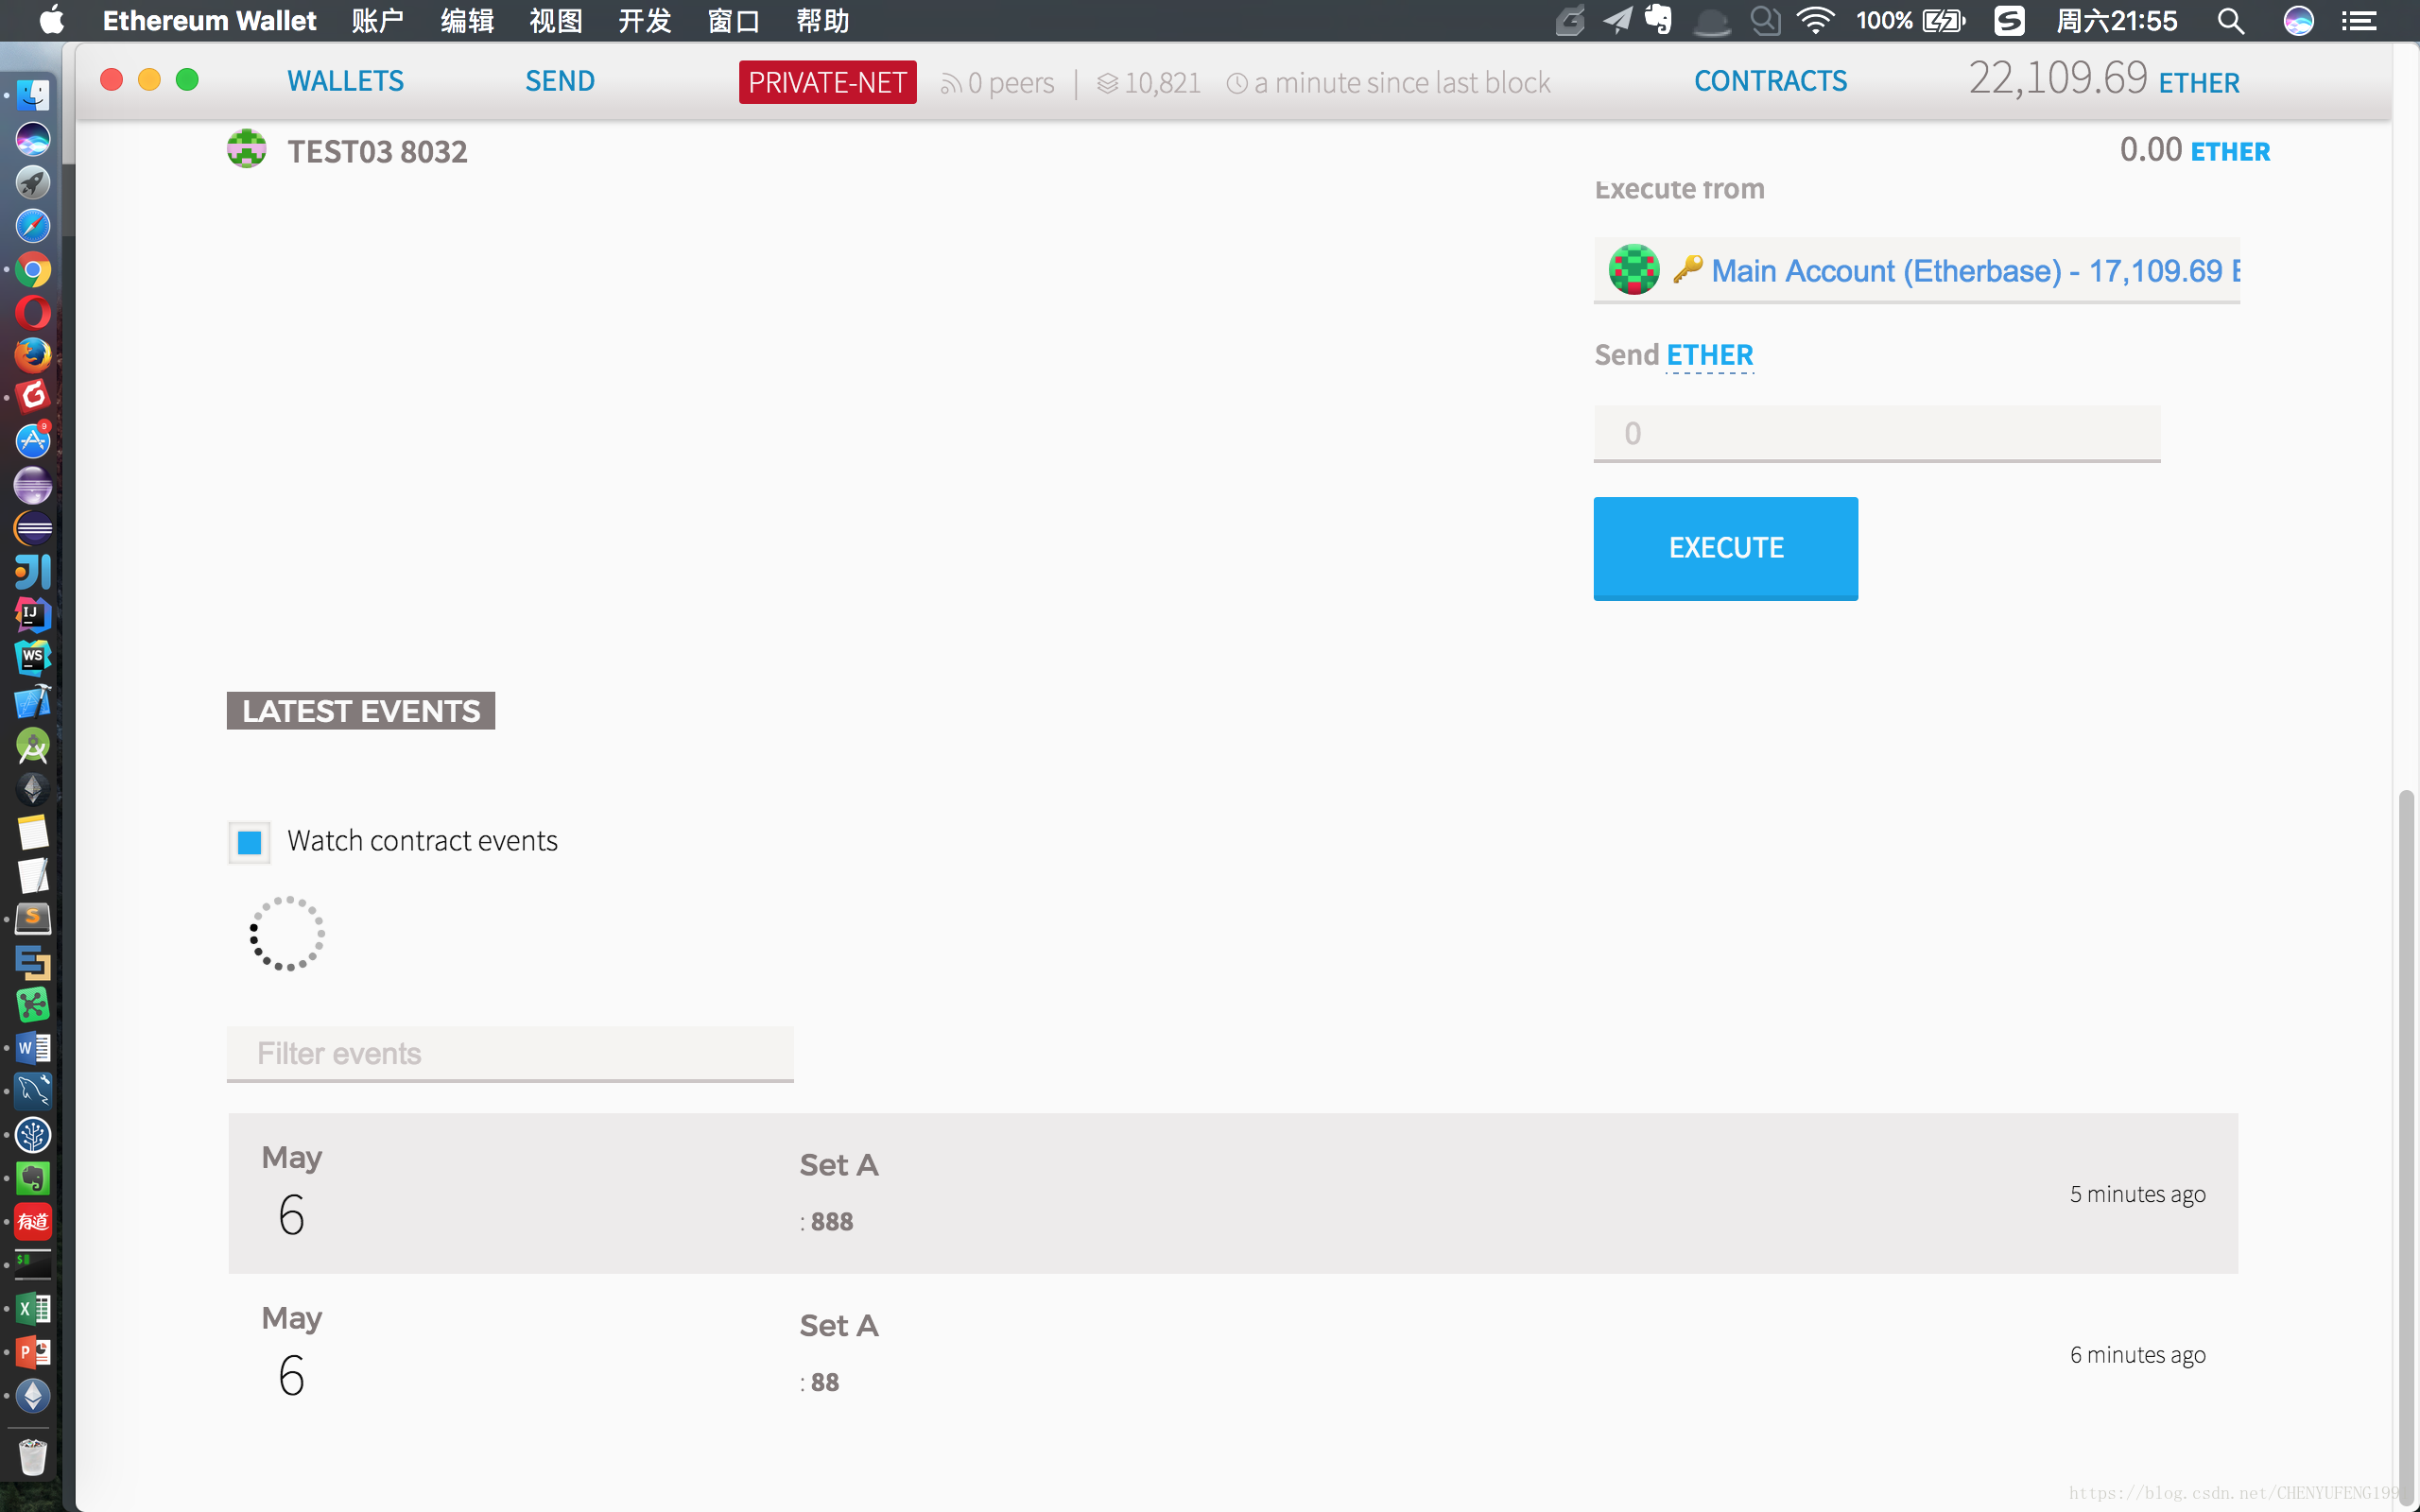Click the EXECUTE button to run contract
2420x1512 pixels.
click(1725, 547)
